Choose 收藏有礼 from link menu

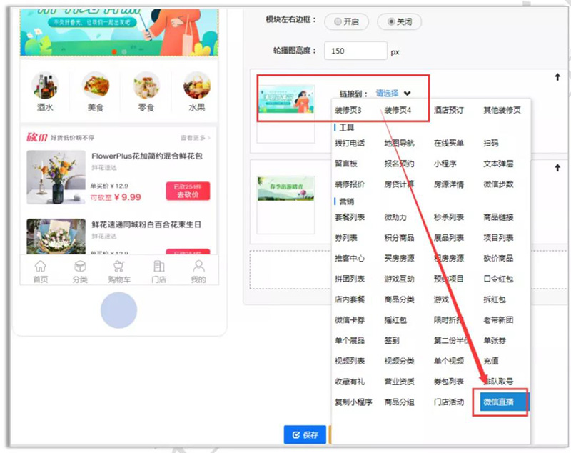[x=350, y=382]
